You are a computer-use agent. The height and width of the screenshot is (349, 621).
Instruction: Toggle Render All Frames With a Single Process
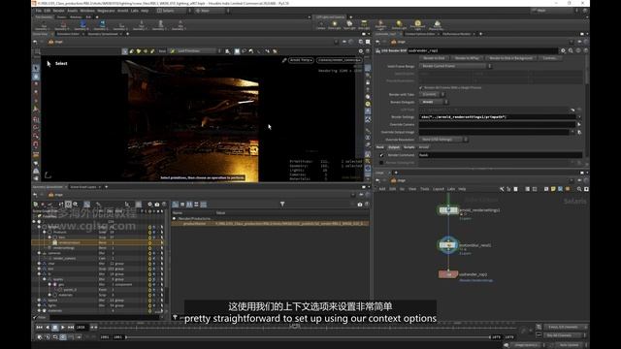point(421,87)
